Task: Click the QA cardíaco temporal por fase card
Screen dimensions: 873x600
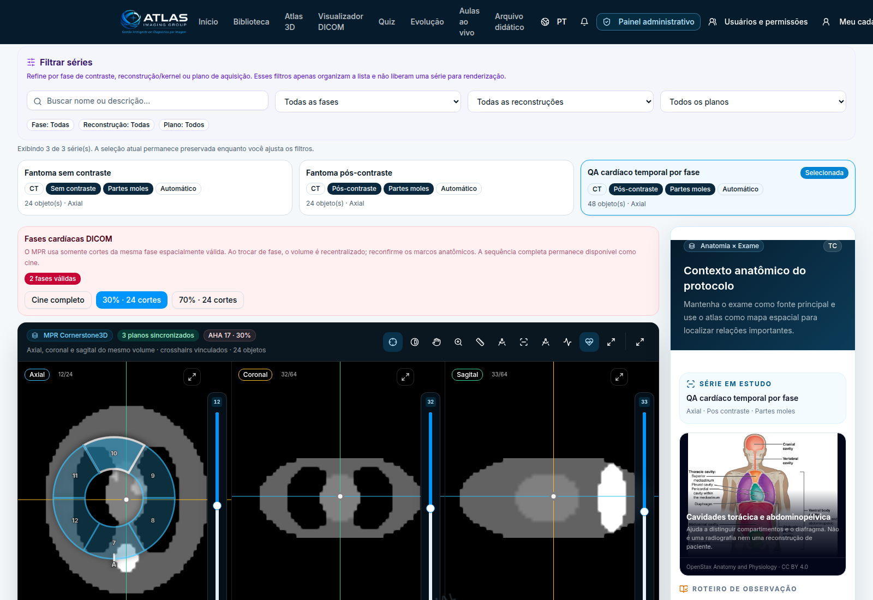Action: [x=718, y=188]
